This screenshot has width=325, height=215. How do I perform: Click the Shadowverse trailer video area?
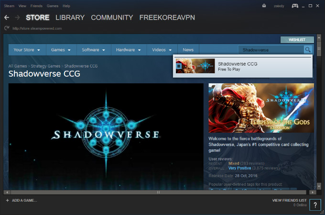[x=106, y=136]
